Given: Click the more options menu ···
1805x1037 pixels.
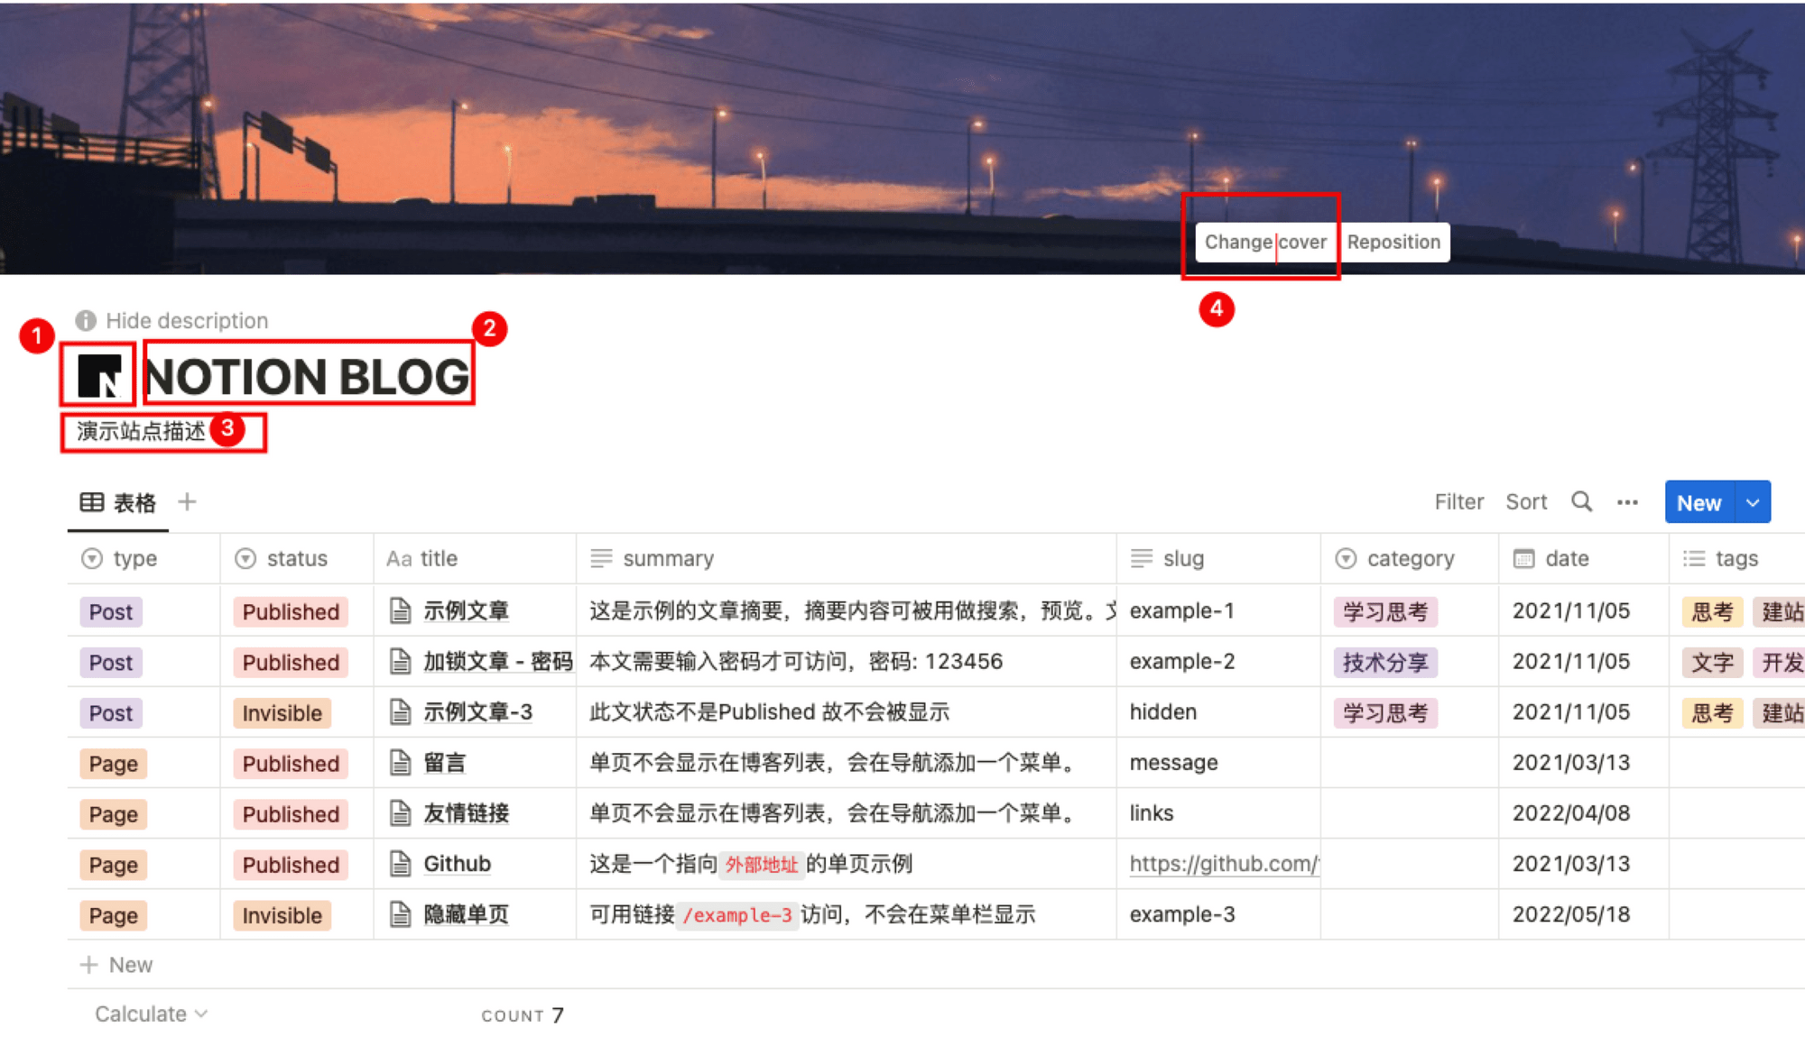Looking at the screenshot, I should click(1629, 501).
